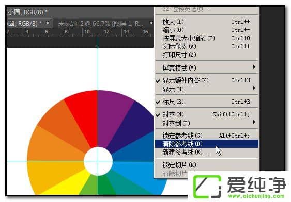Click 缩小 (O) zoom out entry
Viewport: 291px width, 202px height.
[207, 30]
